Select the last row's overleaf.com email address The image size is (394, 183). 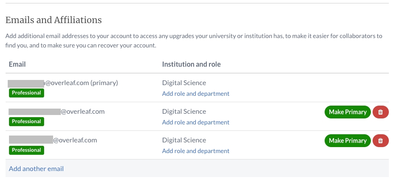(53, 140)
